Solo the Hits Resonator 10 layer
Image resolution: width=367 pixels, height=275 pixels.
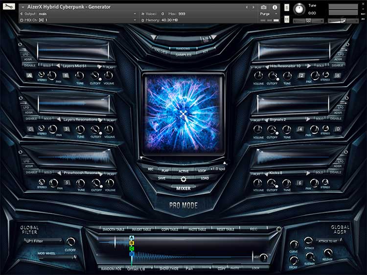[320, 66]
